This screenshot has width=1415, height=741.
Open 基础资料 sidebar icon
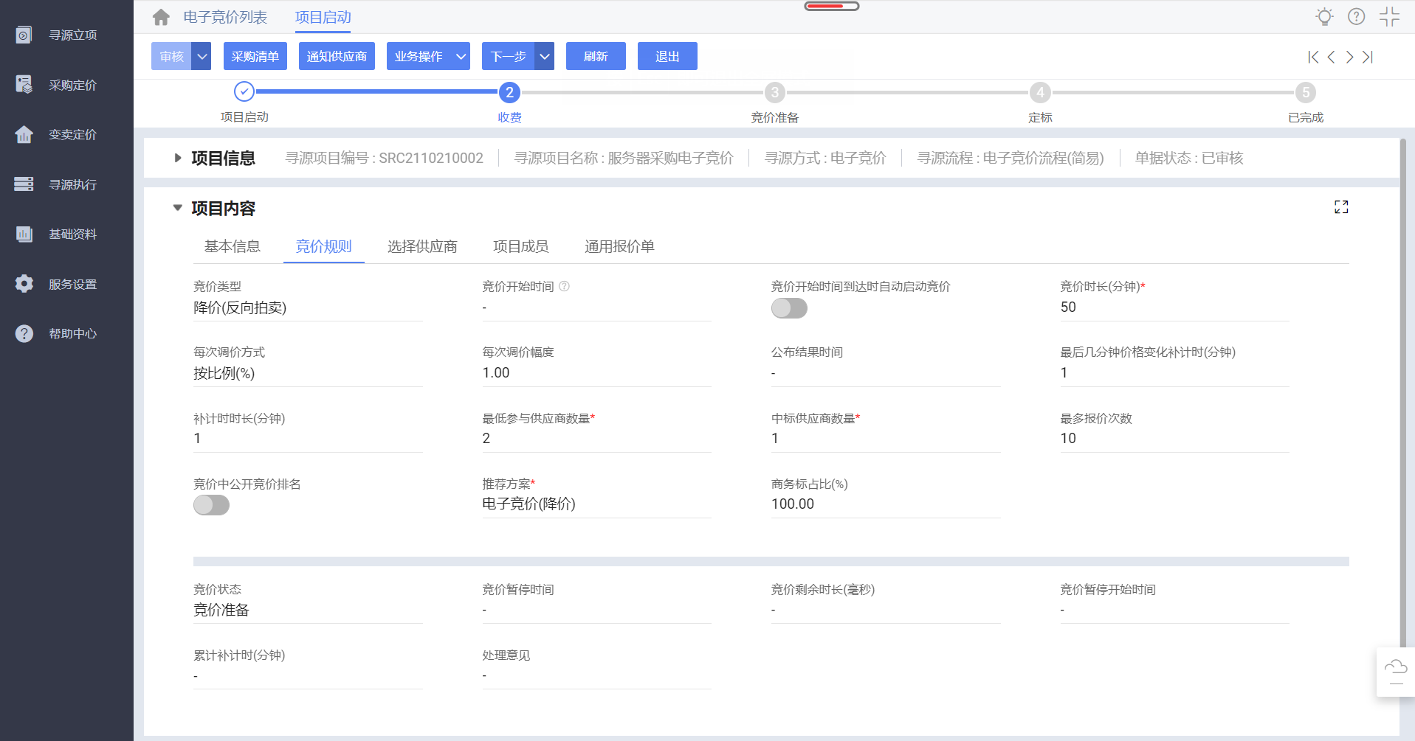pos(24,234)
